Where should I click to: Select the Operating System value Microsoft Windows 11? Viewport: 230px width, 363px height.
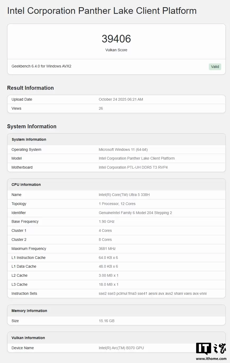[123, 150]
